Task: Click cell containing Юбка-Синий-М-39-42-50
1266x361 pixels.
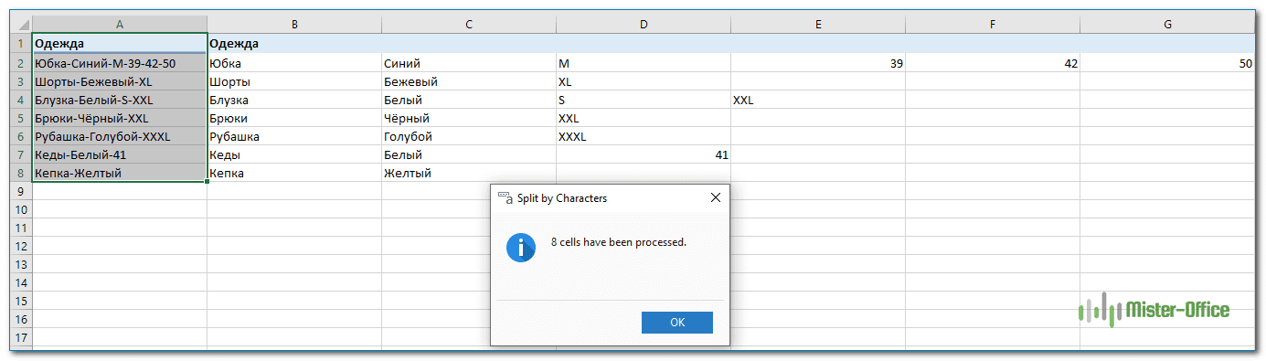Action: click(120, 64)
